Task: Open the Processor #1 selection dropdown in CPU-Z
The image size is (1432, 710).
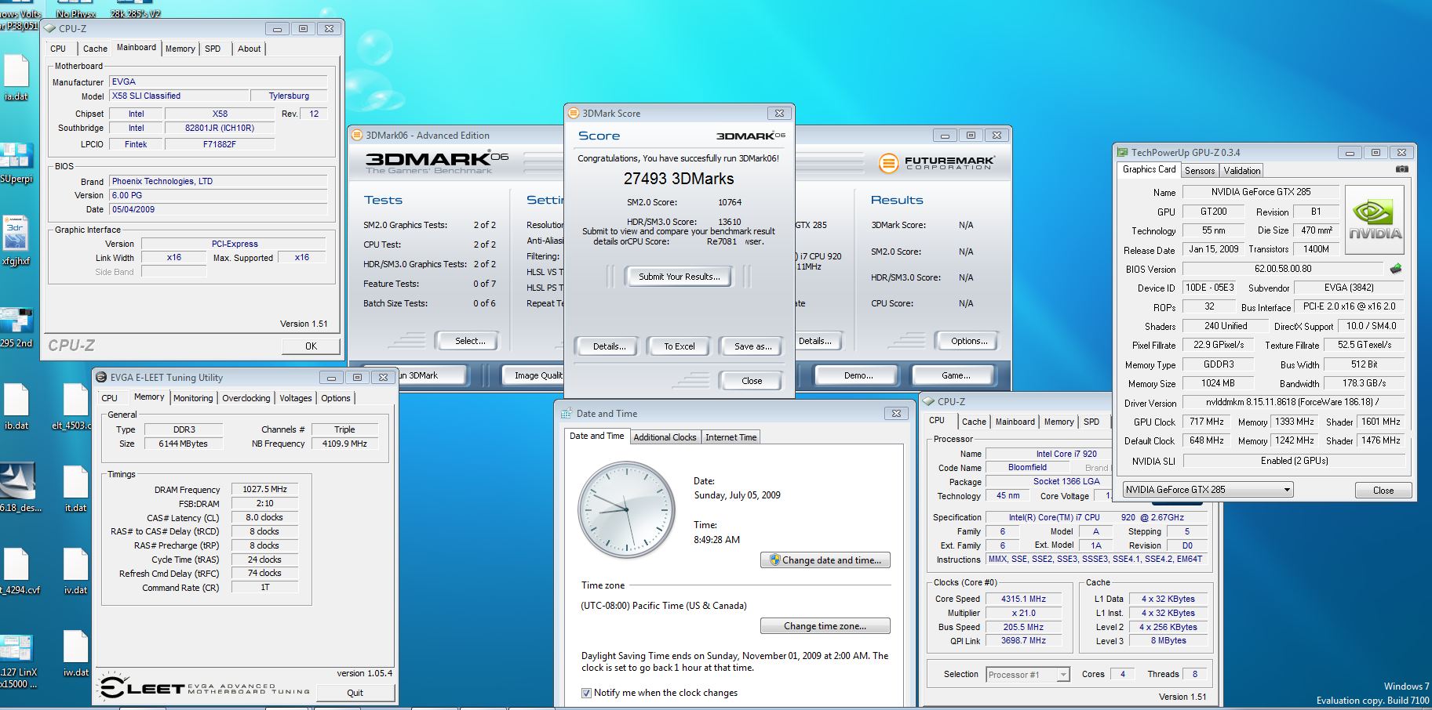Action: [1028, 674]
